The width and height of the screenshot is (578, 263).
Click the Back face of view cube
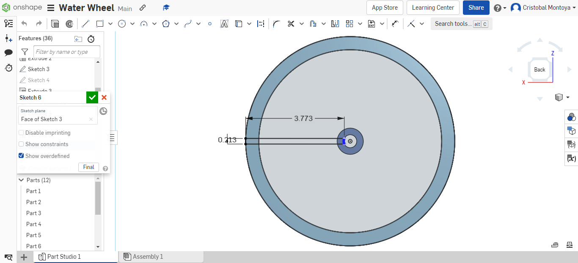(x=539, y=69)
